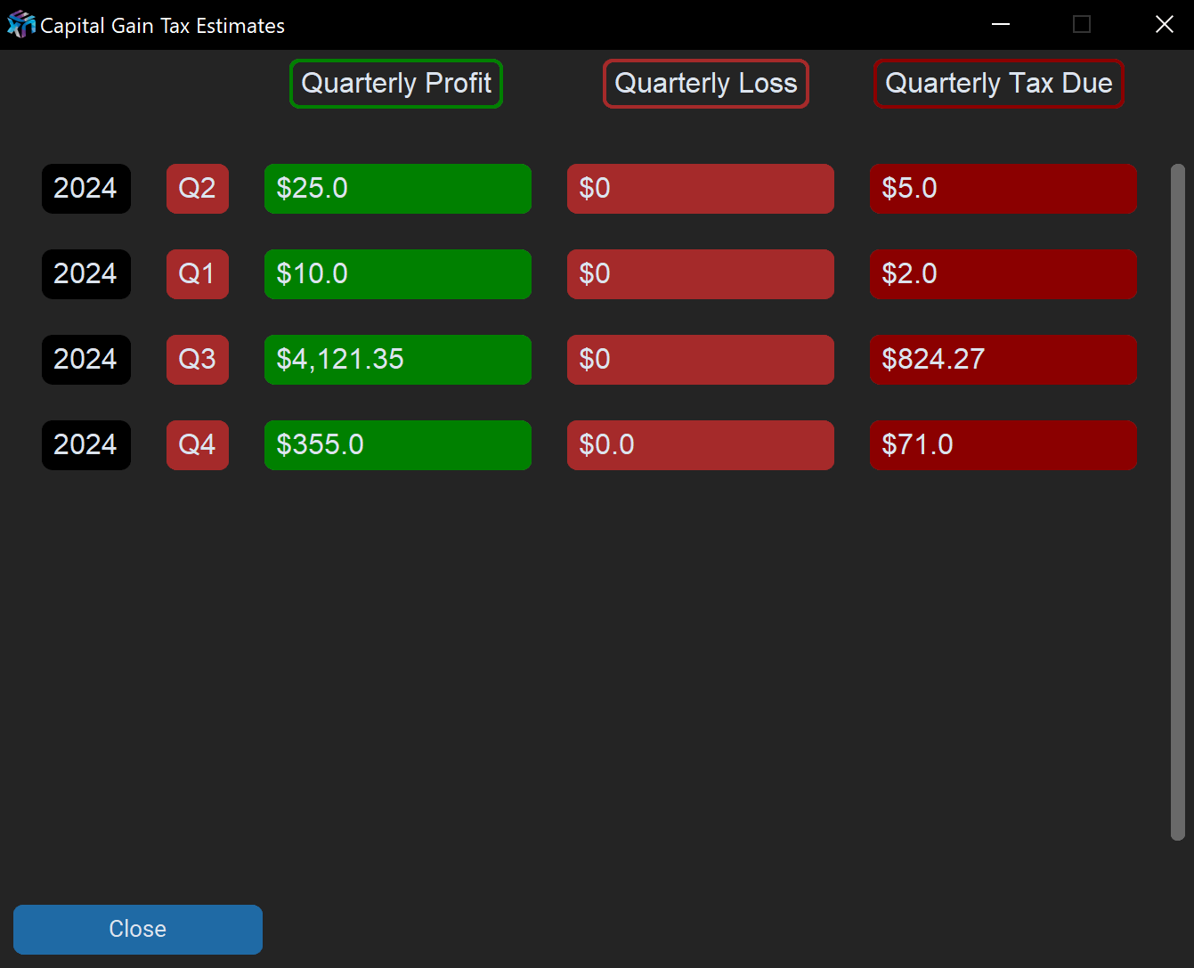Click the $71.0 tax due field
Image resolution: width=1194 pixels, height=968 pixels.
tap(1003, 445)
